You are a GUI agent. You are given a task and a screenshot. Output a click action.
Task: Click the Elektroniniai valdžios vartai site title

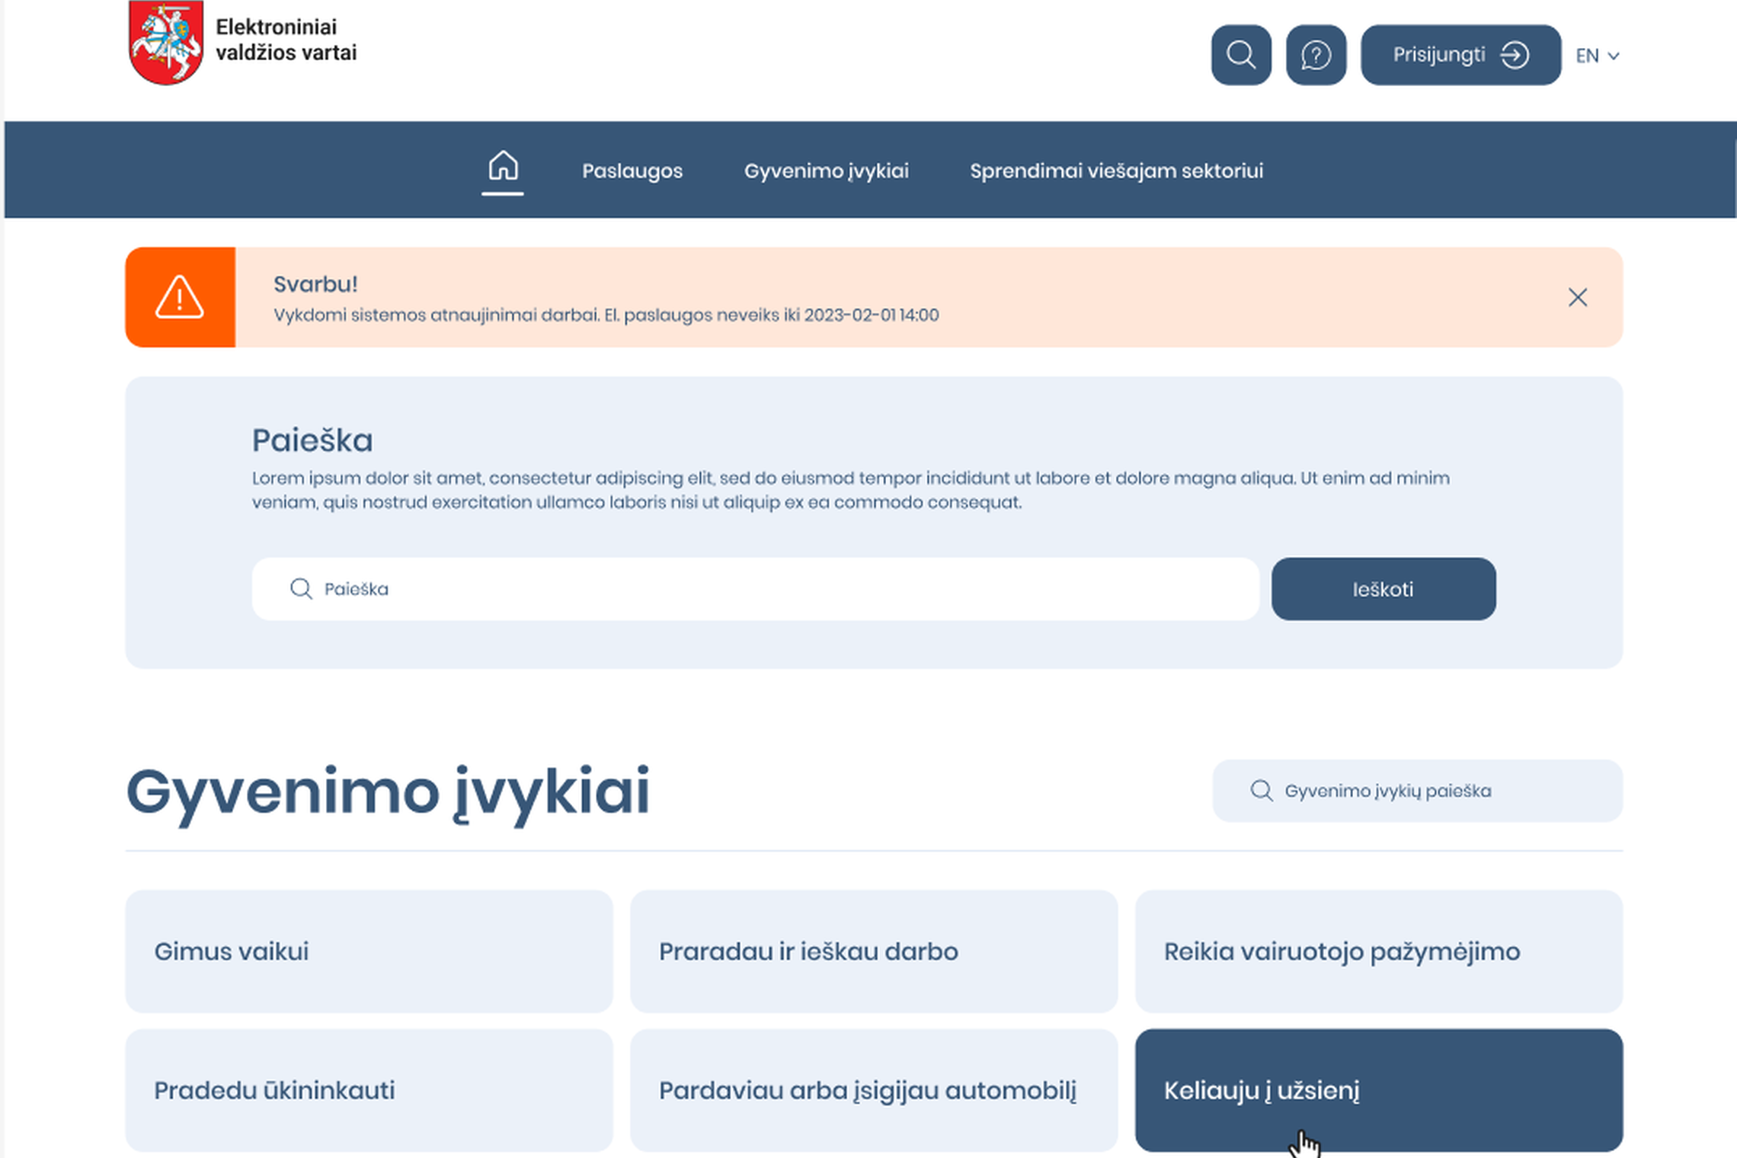(x=286, y=40)
